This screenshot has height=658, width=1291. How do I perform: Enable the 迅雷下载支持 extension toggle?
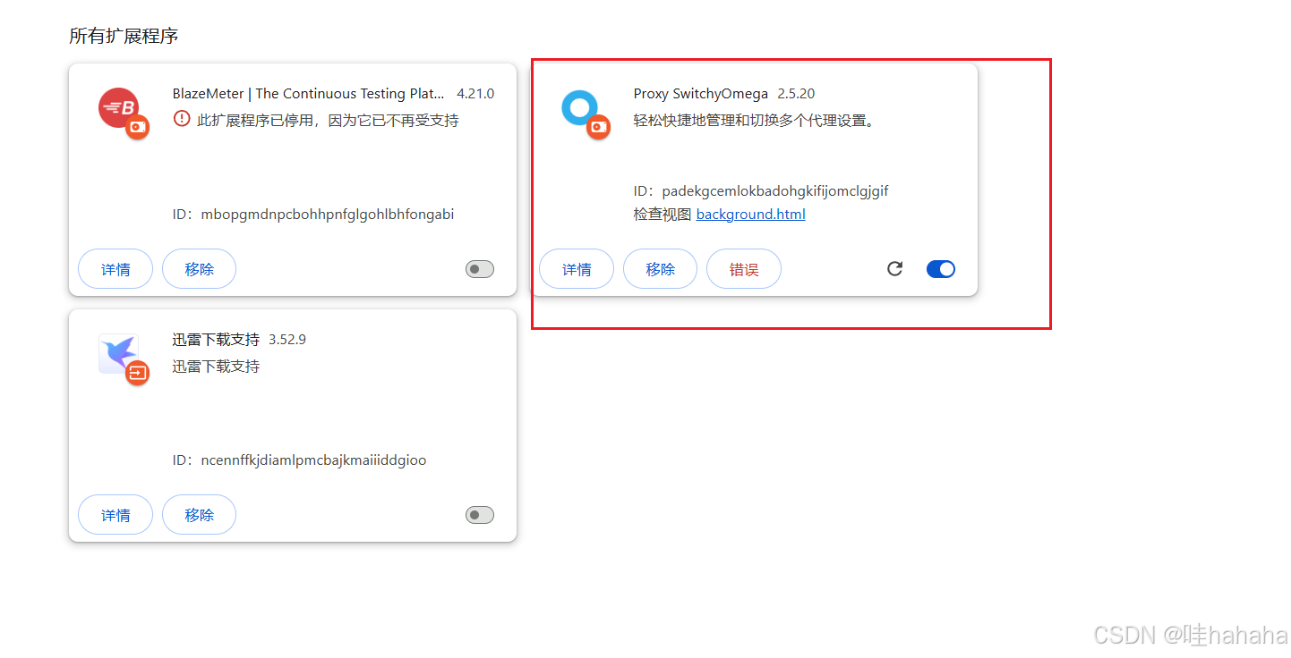tap(480, 515)
